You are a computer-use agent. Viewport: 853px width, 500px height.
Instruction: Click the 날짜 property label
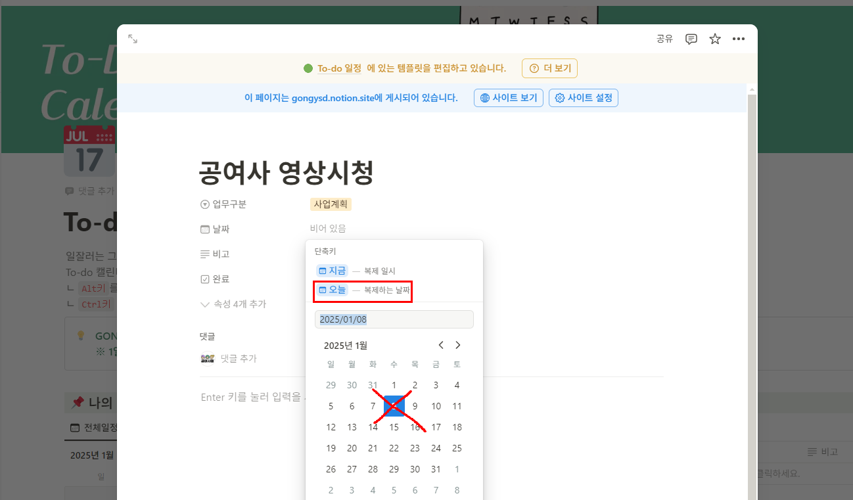tap(215, 229)
